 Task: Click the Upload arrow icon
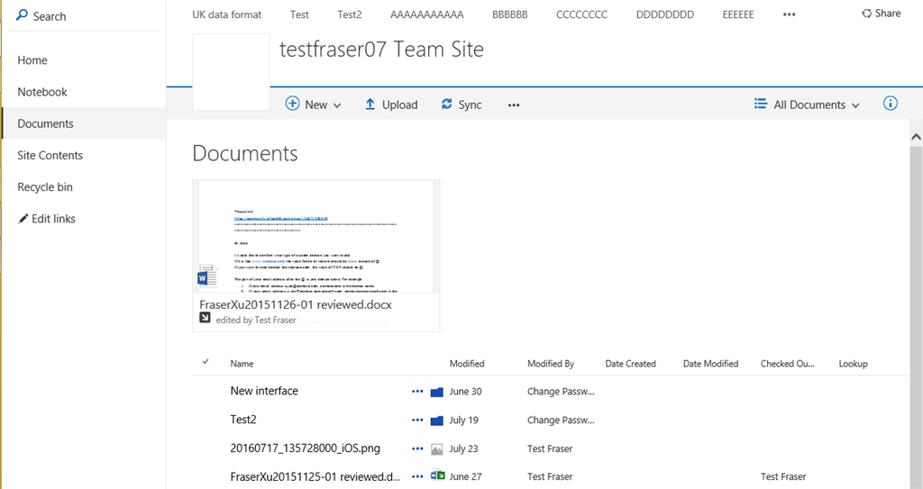pos(370,104)
